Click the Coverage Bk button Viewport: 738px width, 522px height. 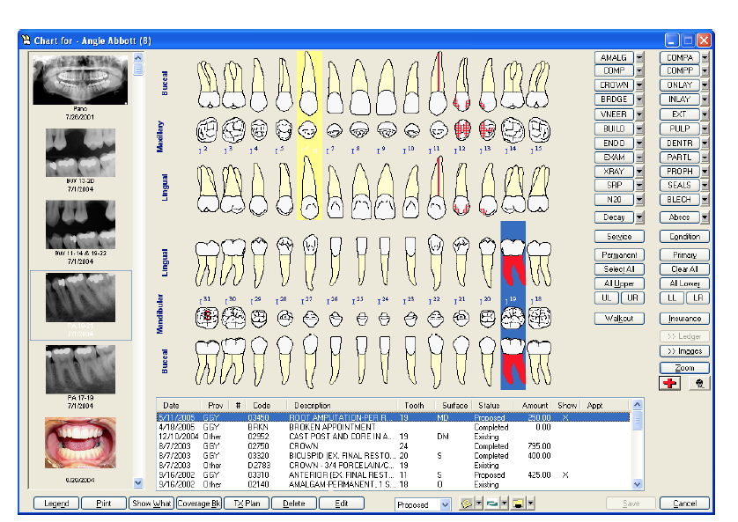pyautogui.click(x=198, y=503)
